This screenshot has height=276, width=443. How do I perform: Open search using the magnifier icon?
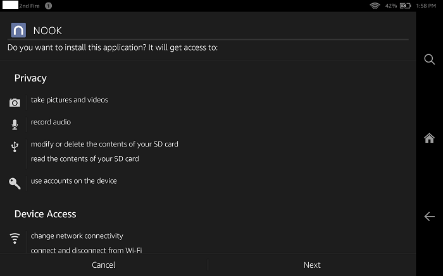[x=430, y=59]
